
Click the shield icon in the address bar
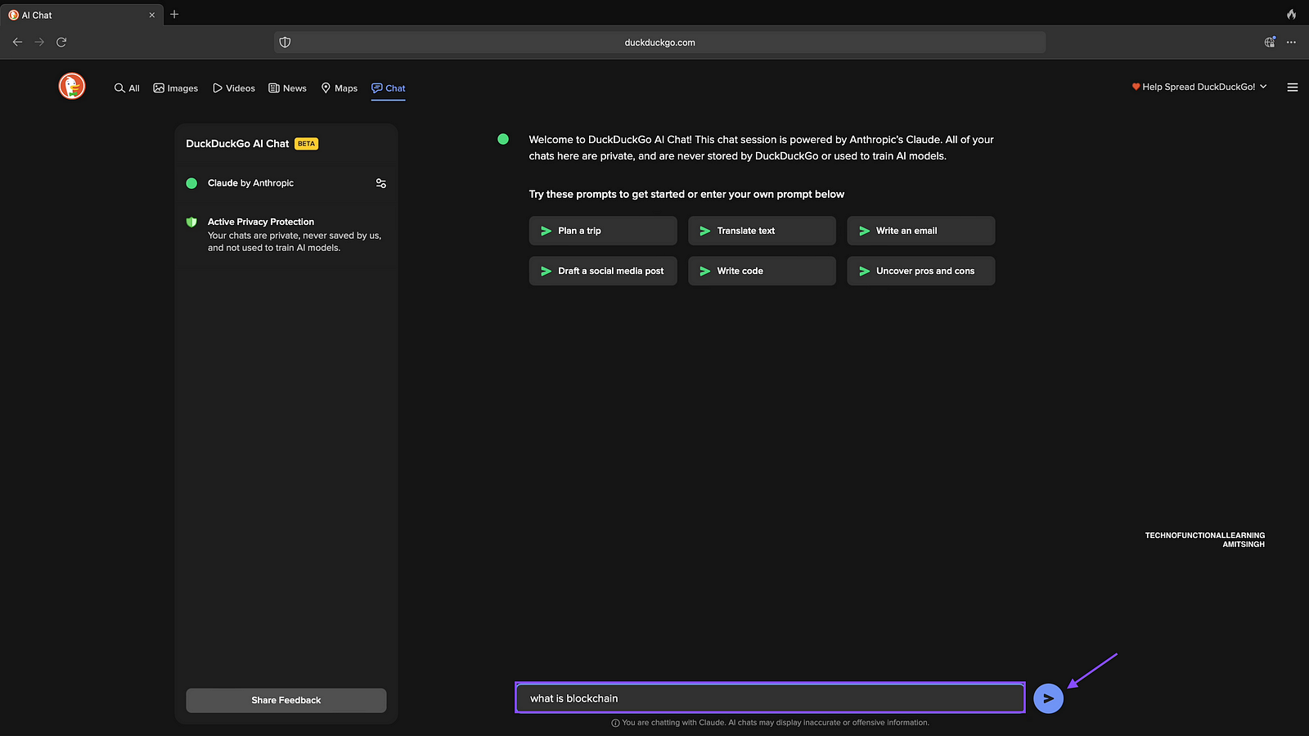285,43
